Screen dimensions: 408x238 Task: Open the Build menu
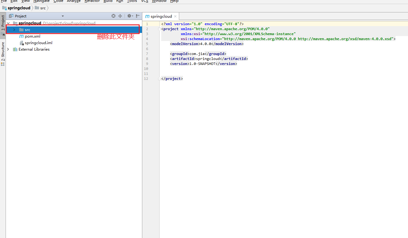[108, 1]
